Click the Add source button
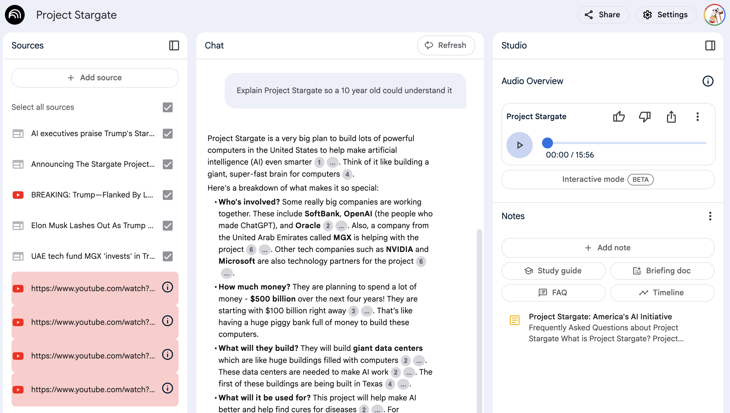 [95, 78]
